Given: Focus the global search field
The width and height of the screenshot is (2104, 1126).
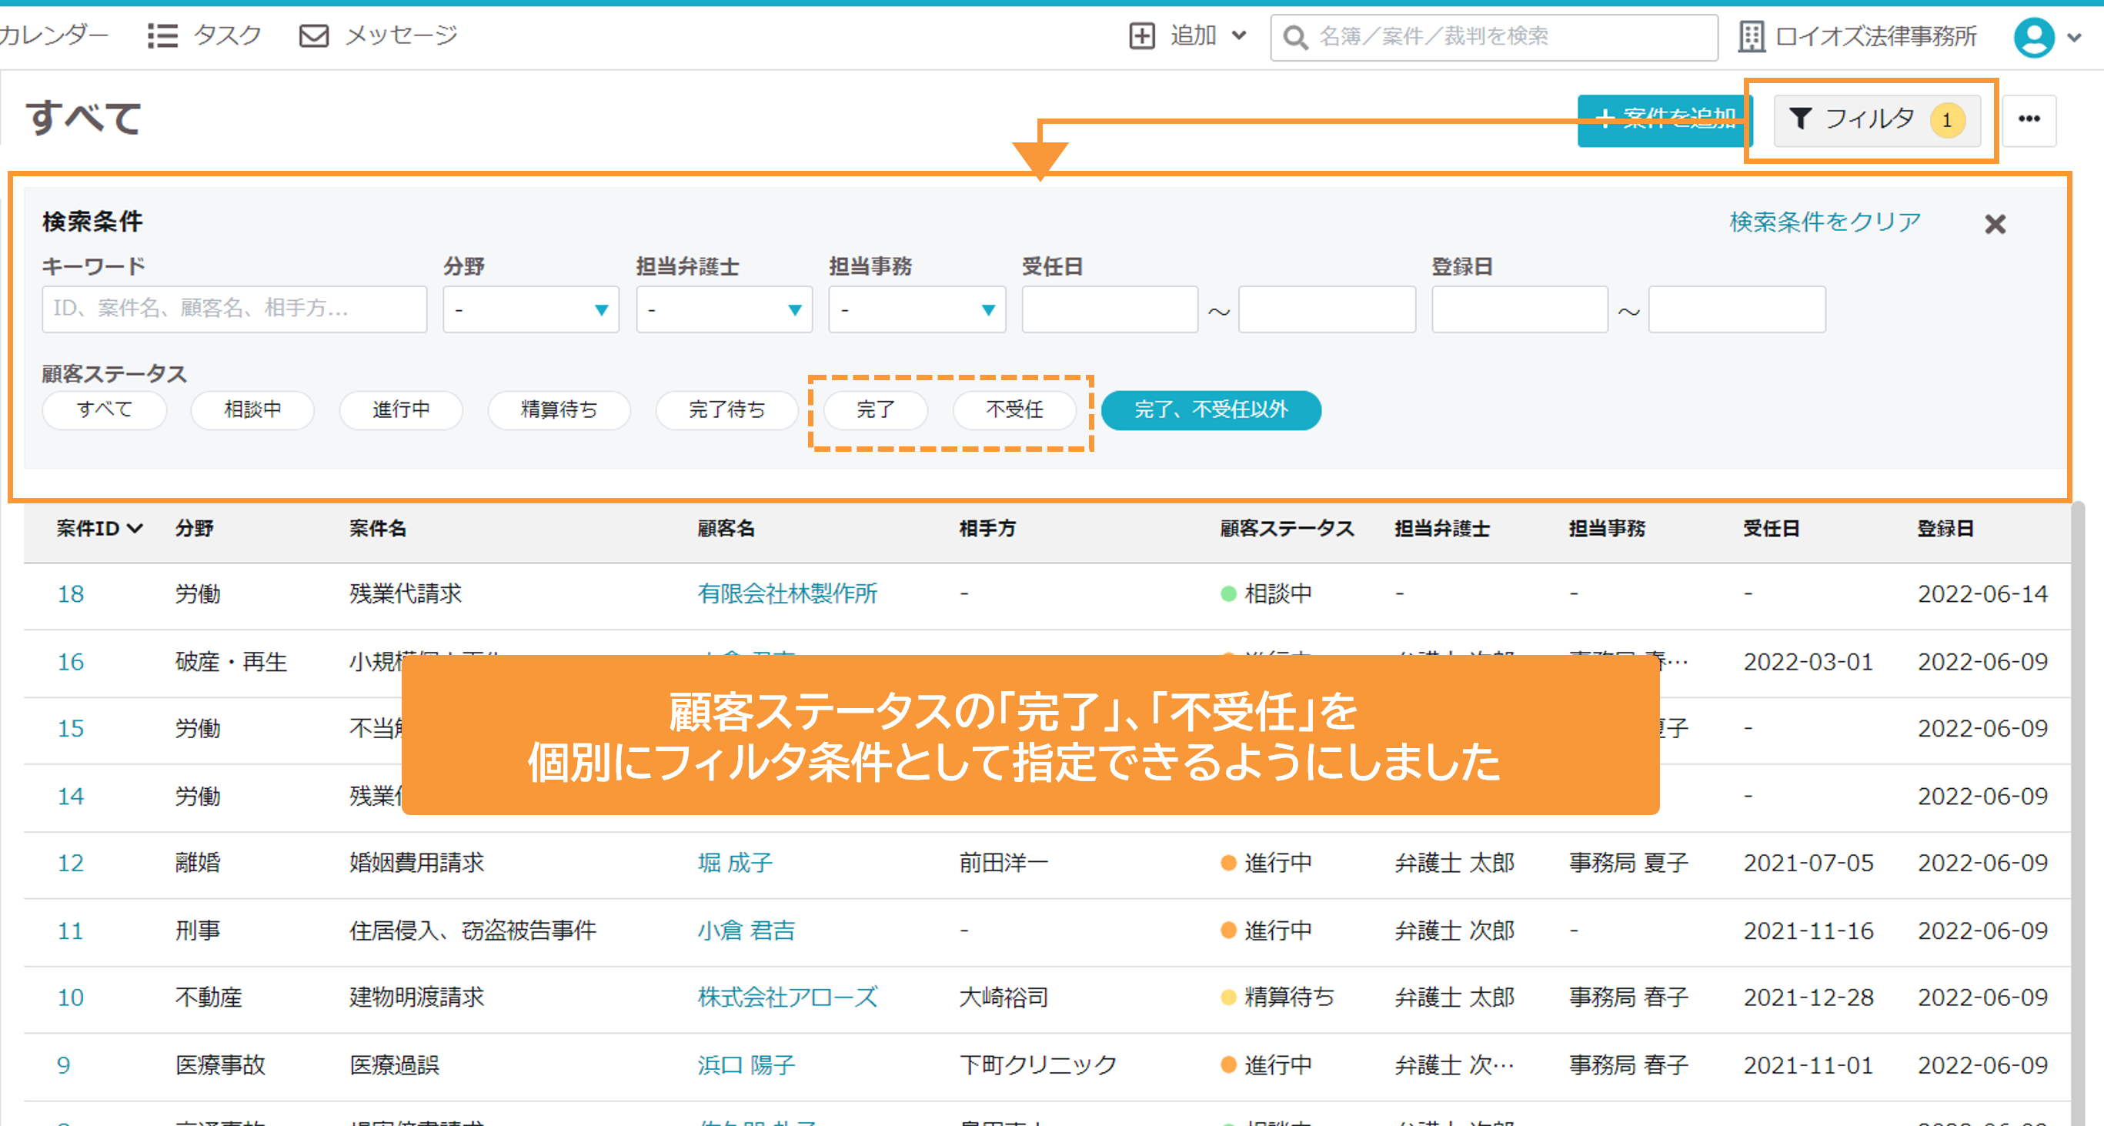Looking at the screenshot, I should [1494, 37].
